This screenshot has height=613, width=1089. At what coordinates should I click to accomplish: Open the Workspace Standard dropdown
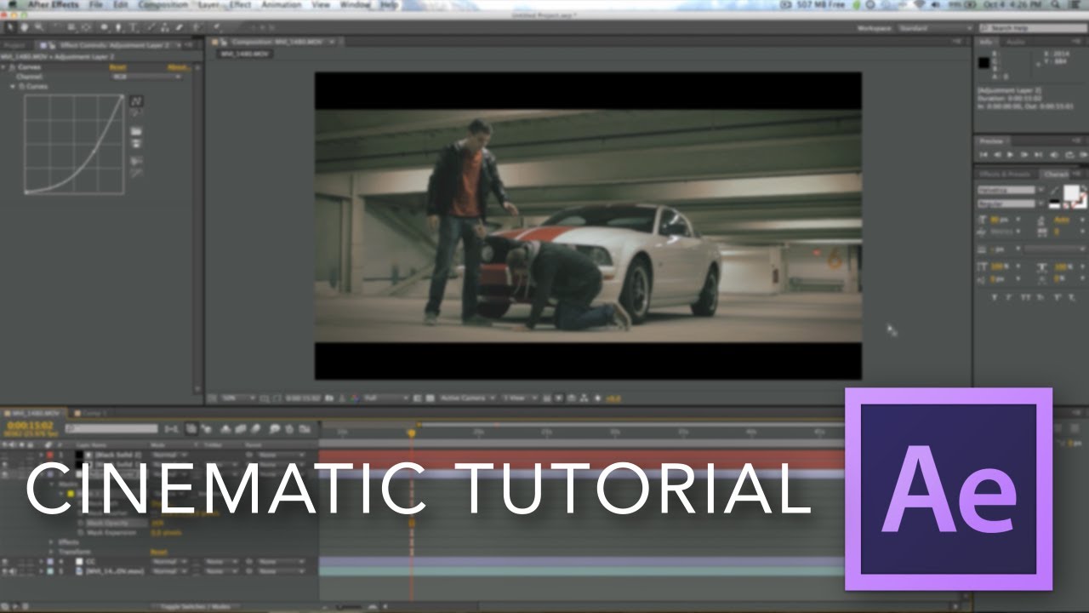click(x=934, y=28)
